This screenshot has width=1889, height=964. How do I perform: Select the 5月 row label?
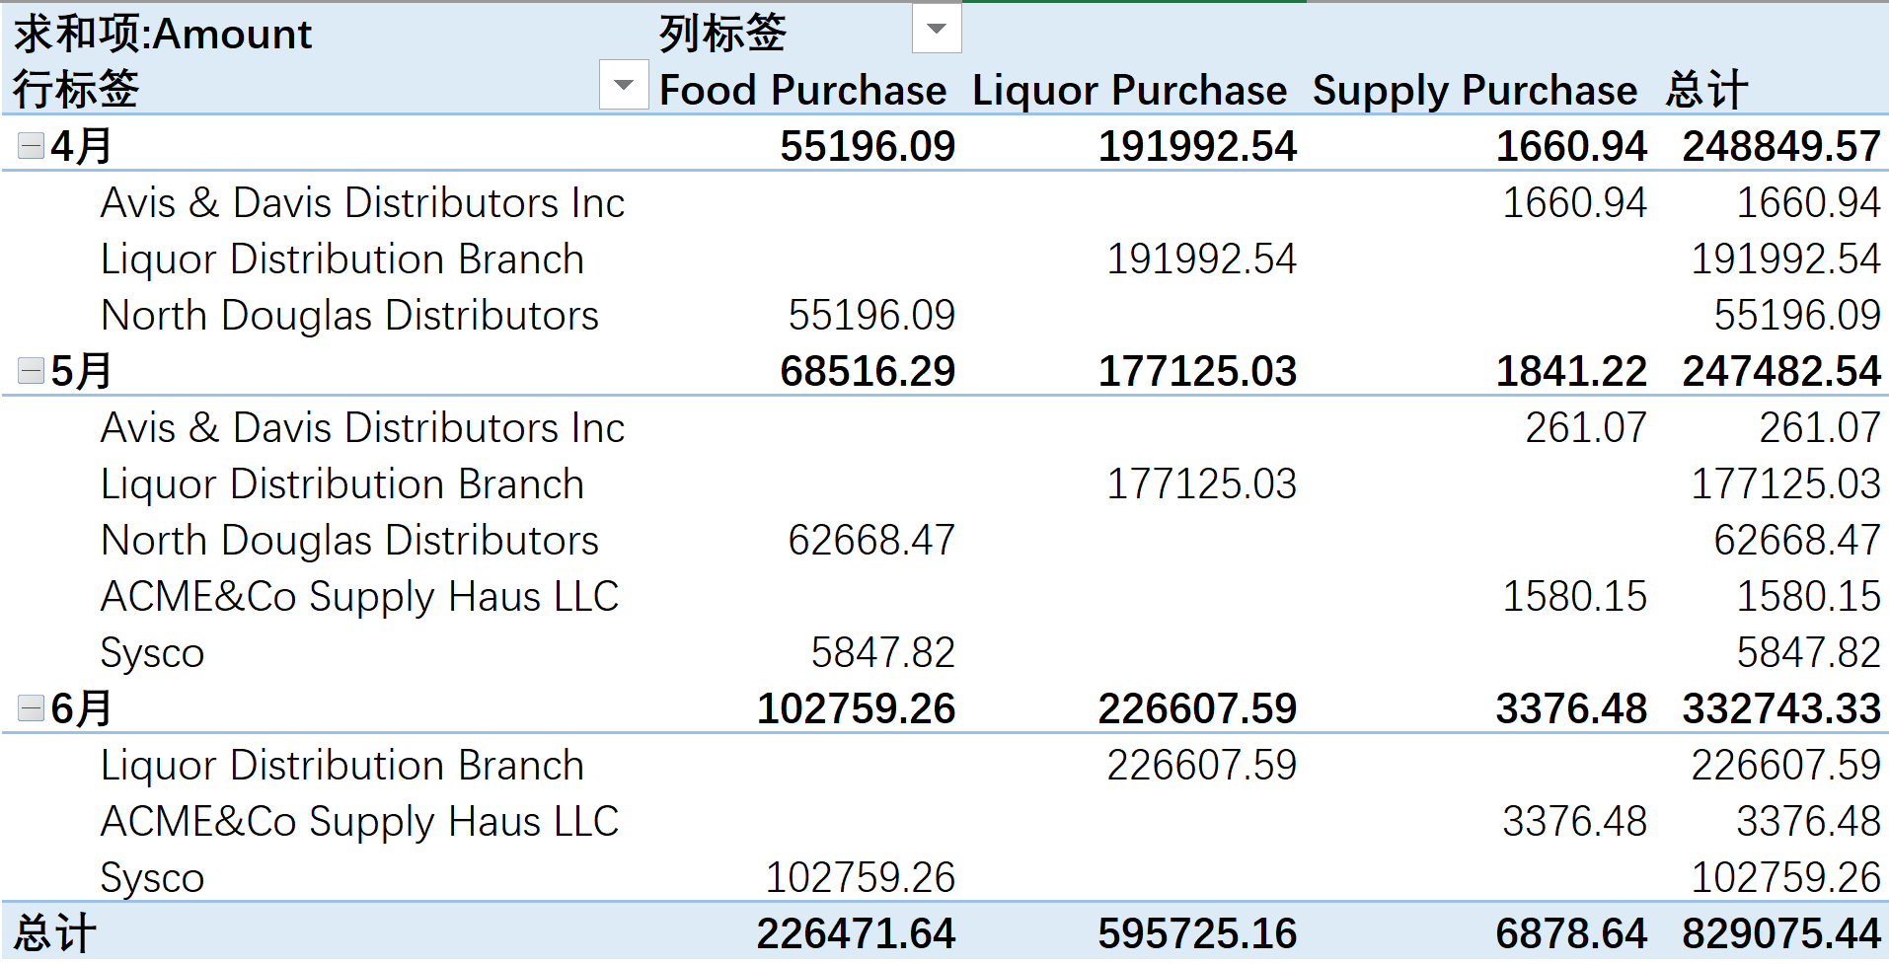pos(81,371)
